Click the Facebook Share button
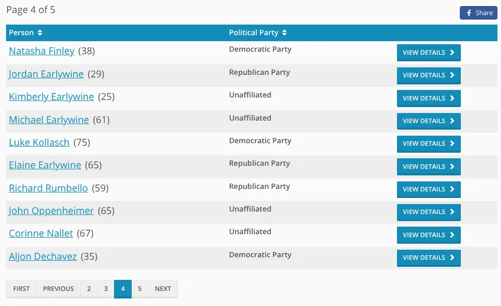The image size is (501, 306). (x=478, y=13)
